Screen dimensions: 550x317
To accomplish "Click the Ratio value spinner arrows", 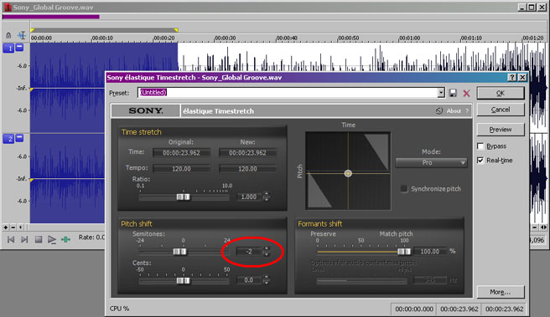I will pyautogui.click(x=267, y=197).
